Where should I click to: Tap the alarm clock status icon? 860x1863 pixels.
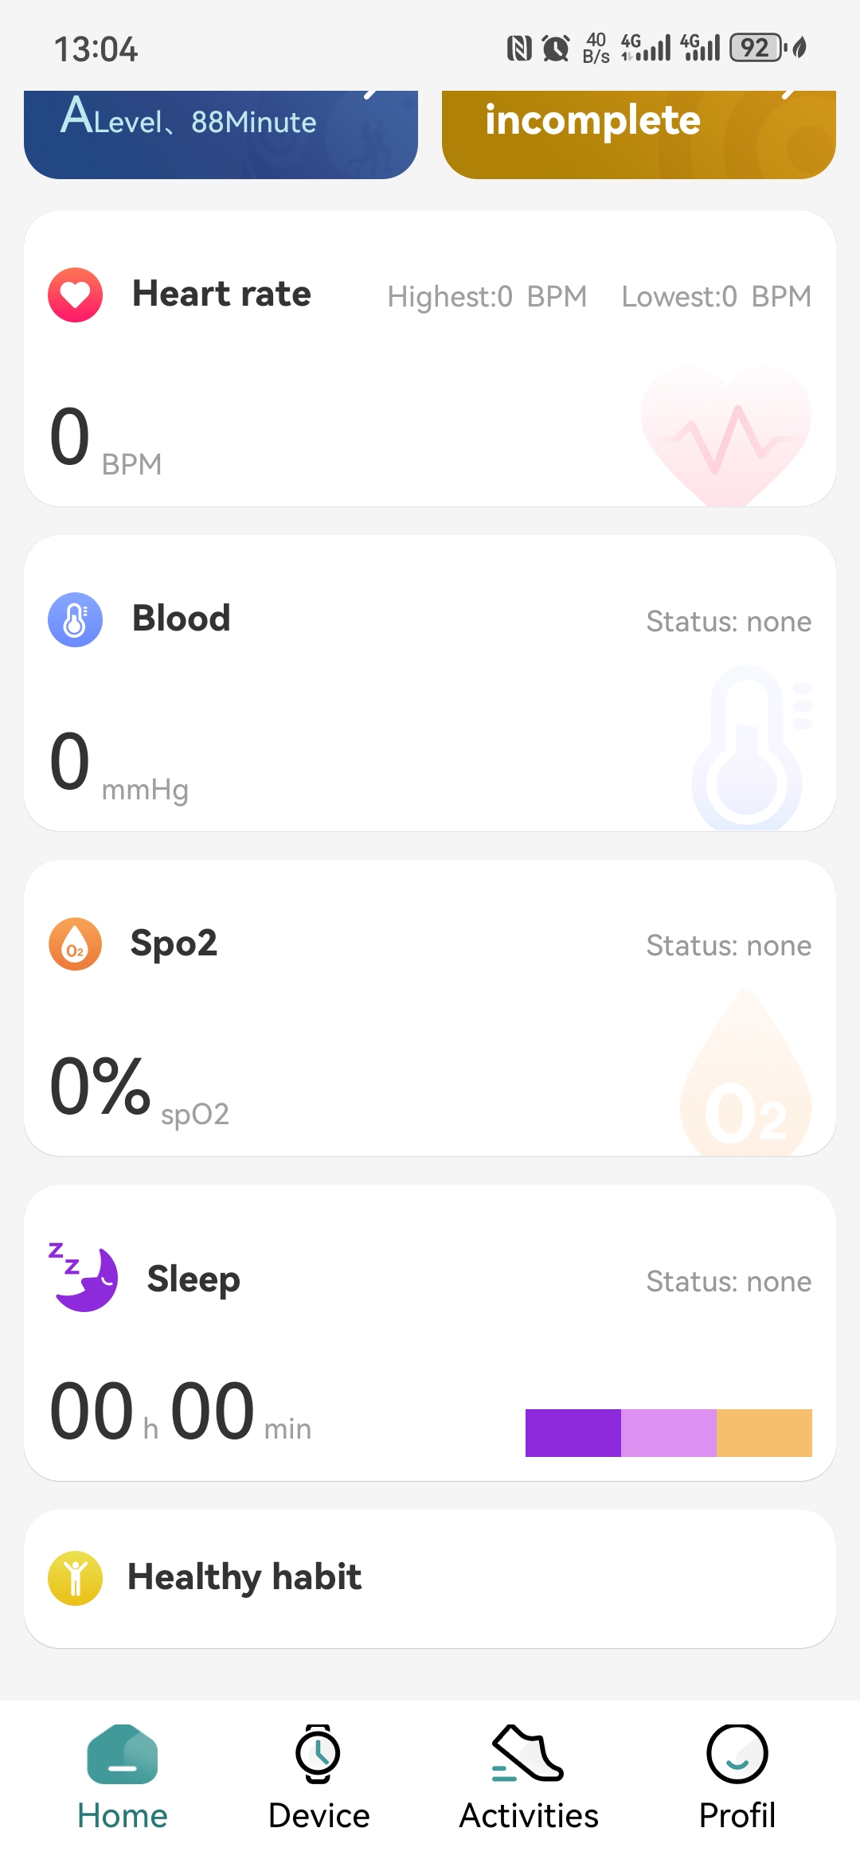(x=556, y=48)
